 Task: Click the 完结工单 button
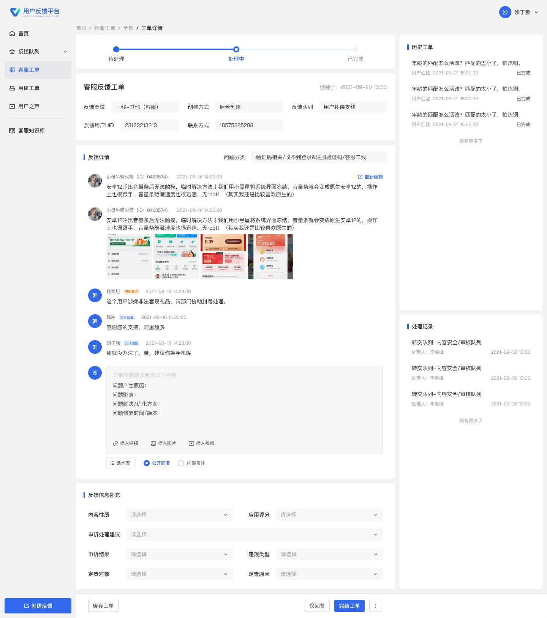coord(349,606)
